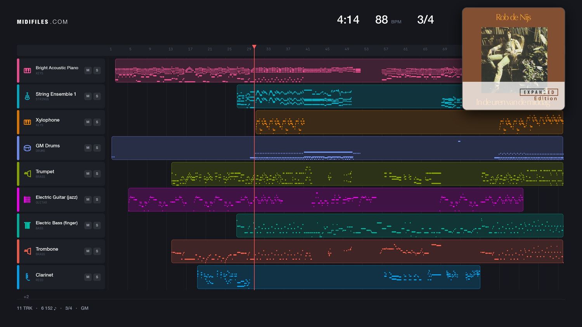The image size is (582, 327).
Task: Click bar 13 on the timeline ruler
Action: point(171,49)
